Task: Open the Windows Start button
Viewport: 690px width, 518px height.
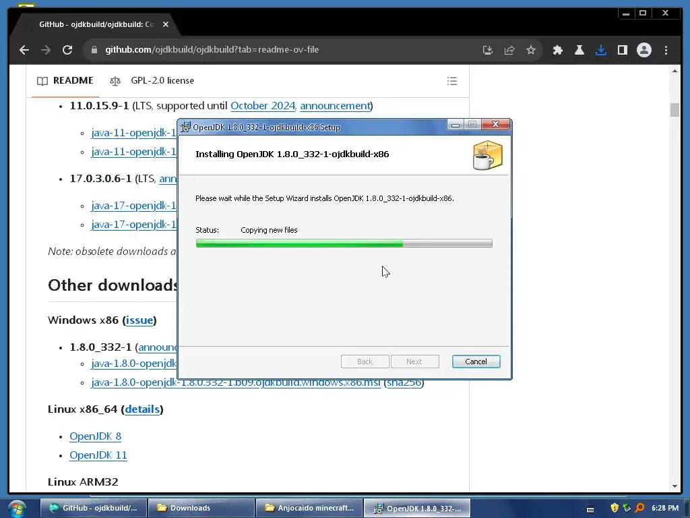Action: tap(17, 509)
